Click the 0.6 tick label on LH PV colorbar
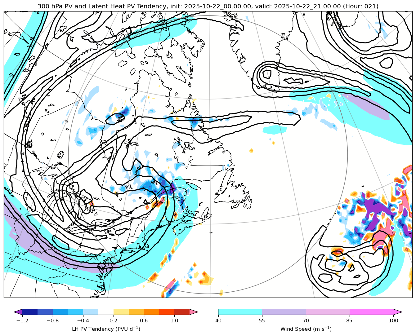This screenshot has height=336, width=416. tap(144, 321)
